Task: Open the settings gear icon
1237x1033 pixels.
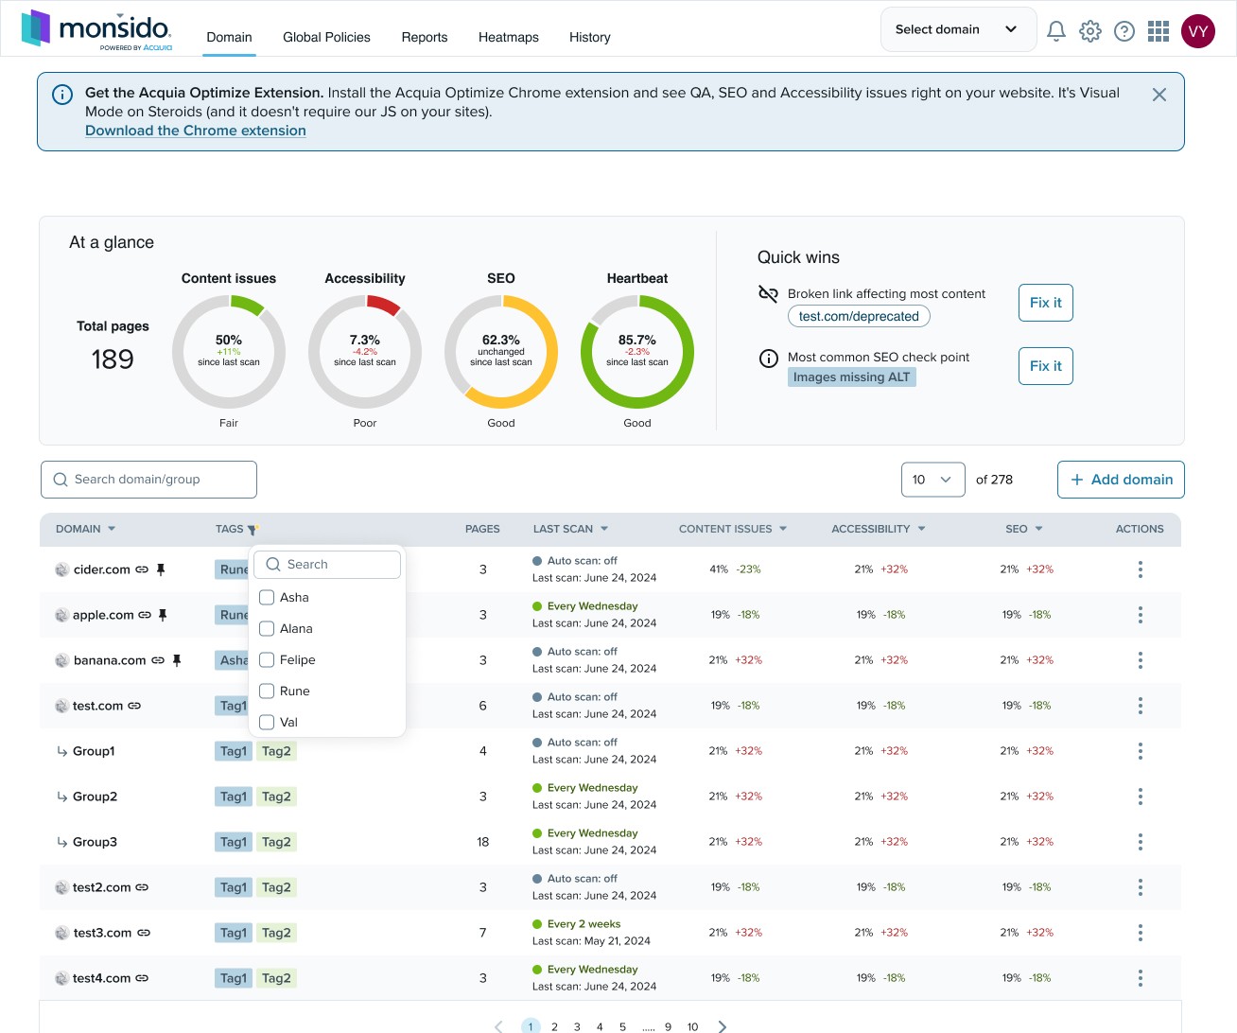Action: (x=1090, y=31)
